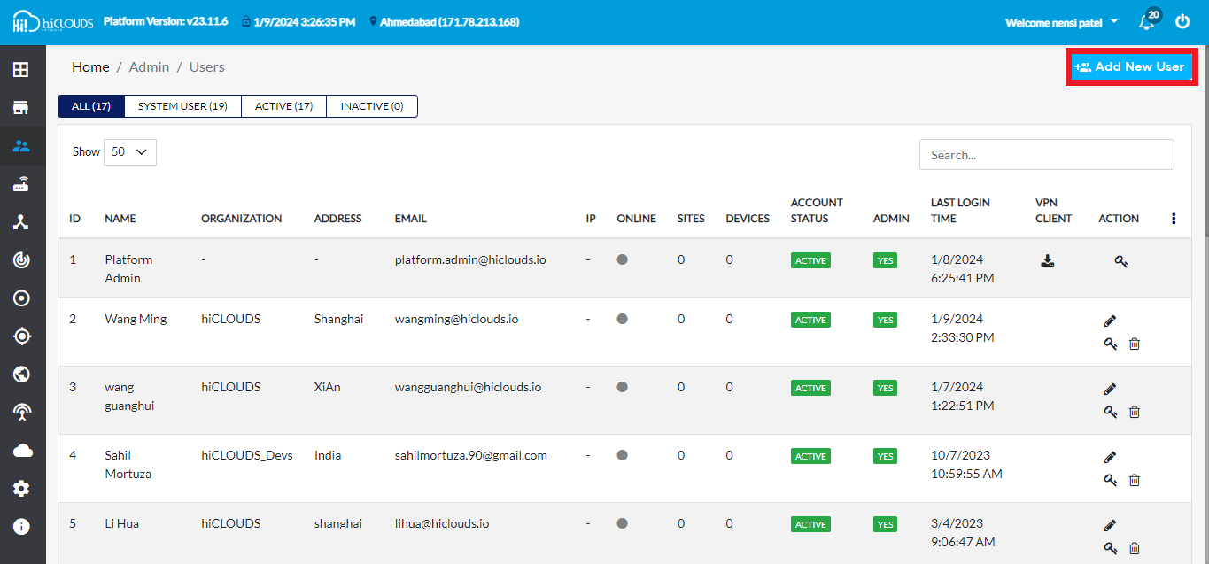Click the ORGANIZATION column header

pos(242,219)
